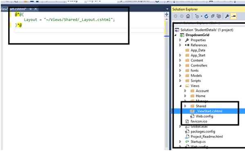Select the Global.asax item
Viewport: 245px width, 151px height.
pyautogui.click(x=199, y=127)
